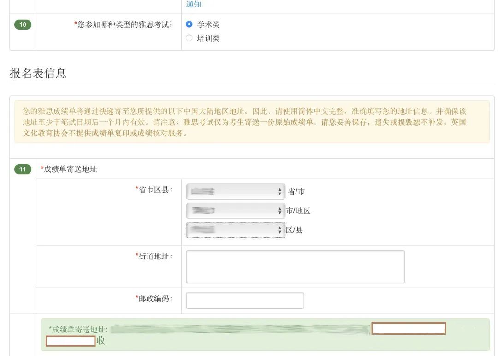
Task: Select the 学术类 radio option
Action: pos(189,24)
